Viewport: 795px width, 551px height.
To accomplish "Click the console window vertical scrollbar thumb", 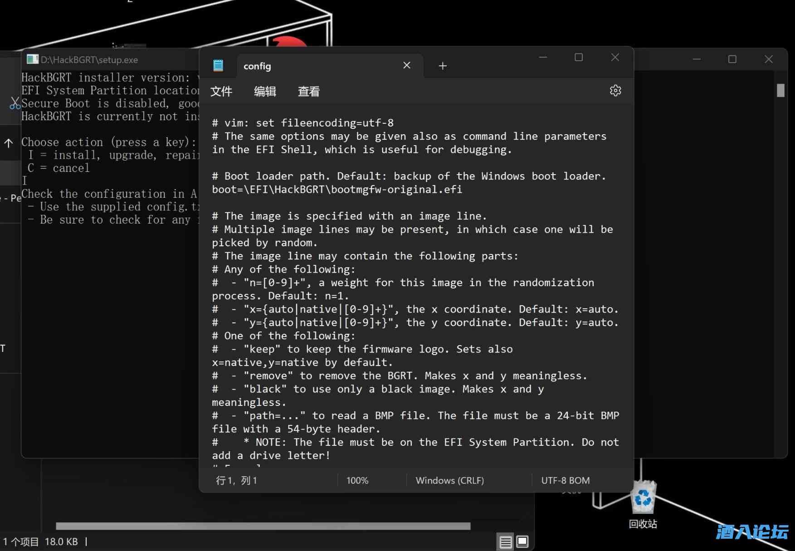I will click(780, 90).
